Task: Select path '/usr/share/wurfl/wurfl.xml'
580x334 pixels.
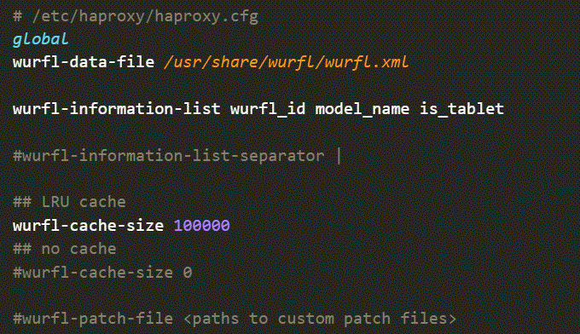Action: coord(287,61)
